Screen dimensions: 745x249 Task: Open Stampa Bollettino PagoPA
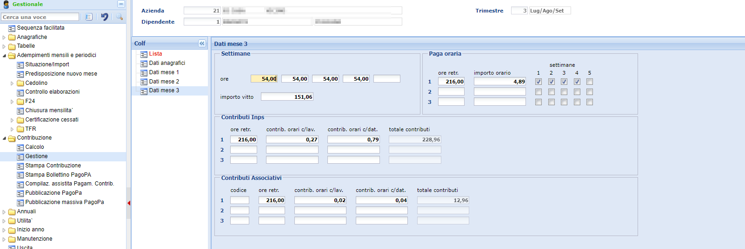(58, 175)
